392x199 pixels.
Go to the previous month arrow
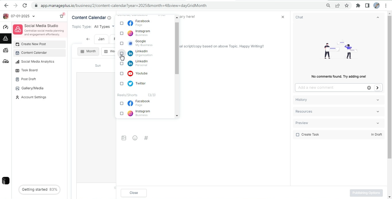[x=88, y=39]
